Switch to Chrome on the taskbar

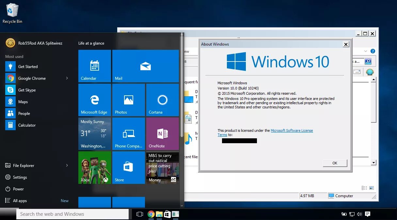pyautogui.click(x=151, y=214)
